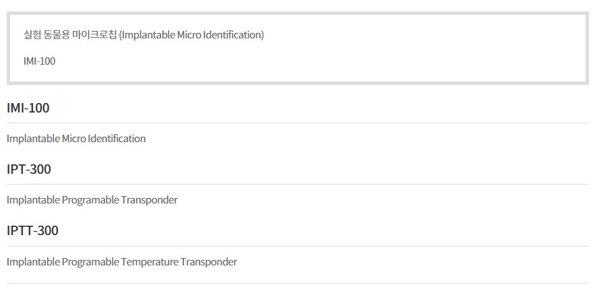Click "Programable" in the IPT-300 description
Viewport: 595px width, 291px height.
coord(90,200)
